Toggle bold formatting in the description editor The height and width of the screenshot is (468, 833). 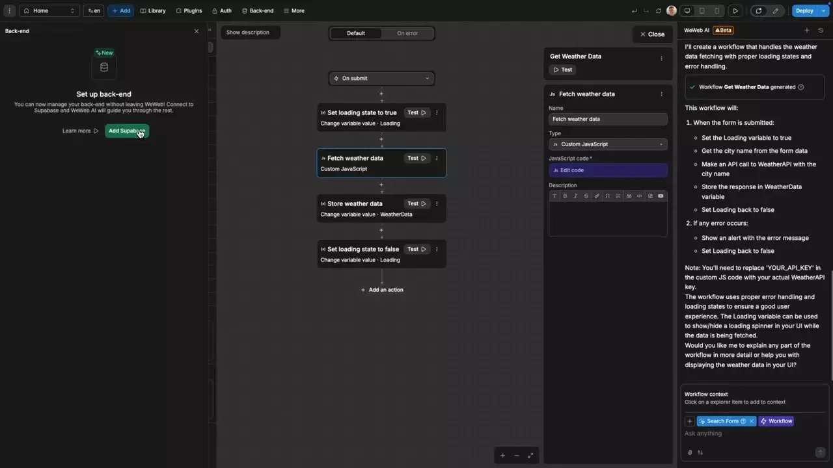tap(565, 196)
